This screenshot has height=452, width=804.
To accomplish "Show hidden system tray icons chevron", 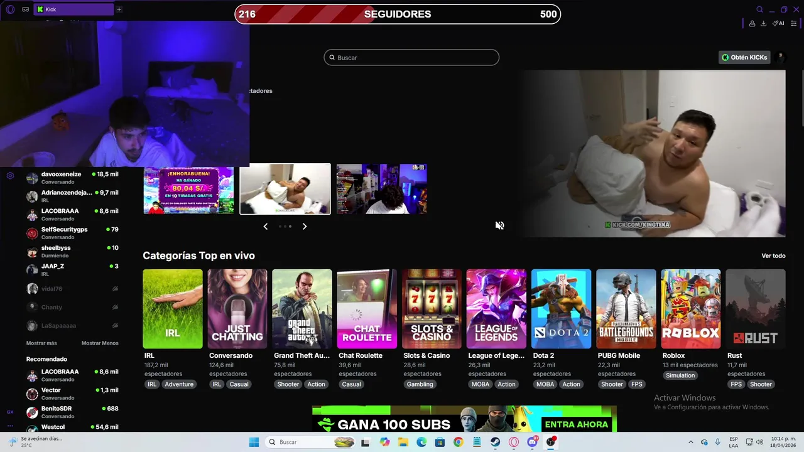I will (691, 442).
